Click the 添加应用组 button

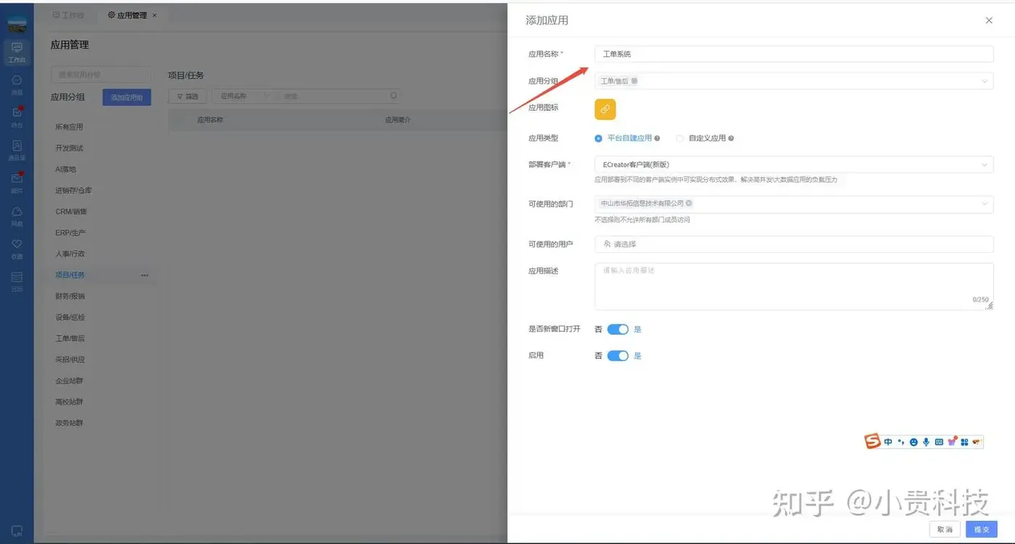tap(126, 96)
